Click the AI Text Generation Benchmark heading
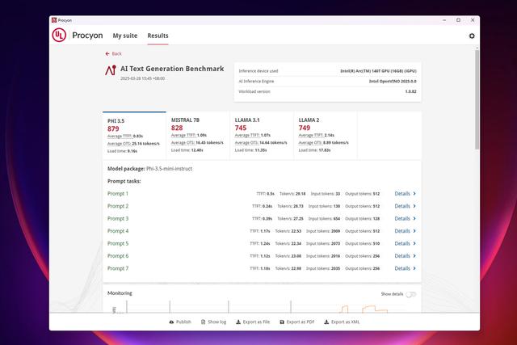Viewport: 517px width, 345px height. tap(172, 69)
